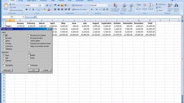Image resolution: width=184 pixels, height=103 pixels.
Task: Click the Borders icon
Action: click(x=39, y=9)
